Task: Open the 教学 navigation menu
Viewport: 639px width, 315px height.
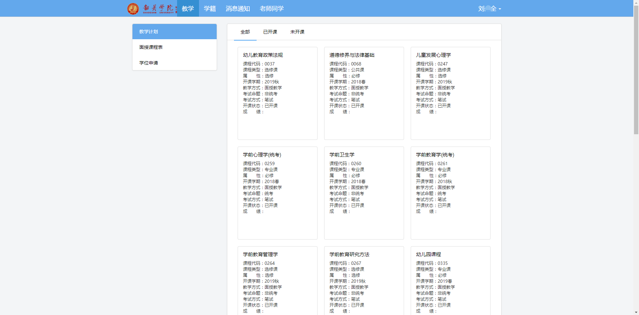Action: click(188, 9)
